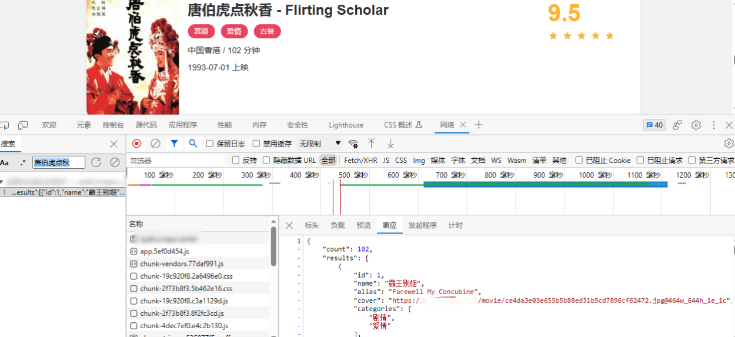Collapse the "results" array in JSON response

[x=299, y=258]
